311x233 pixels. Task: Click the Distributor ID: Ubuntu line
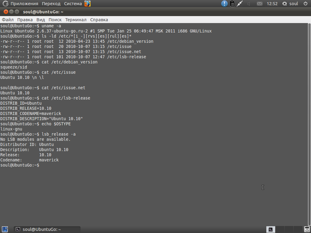[x=27, y=144]
